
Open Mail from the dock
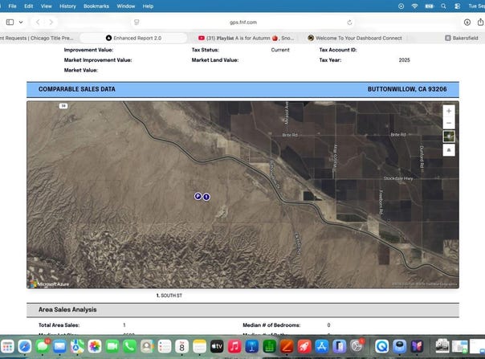pos(59,346)
